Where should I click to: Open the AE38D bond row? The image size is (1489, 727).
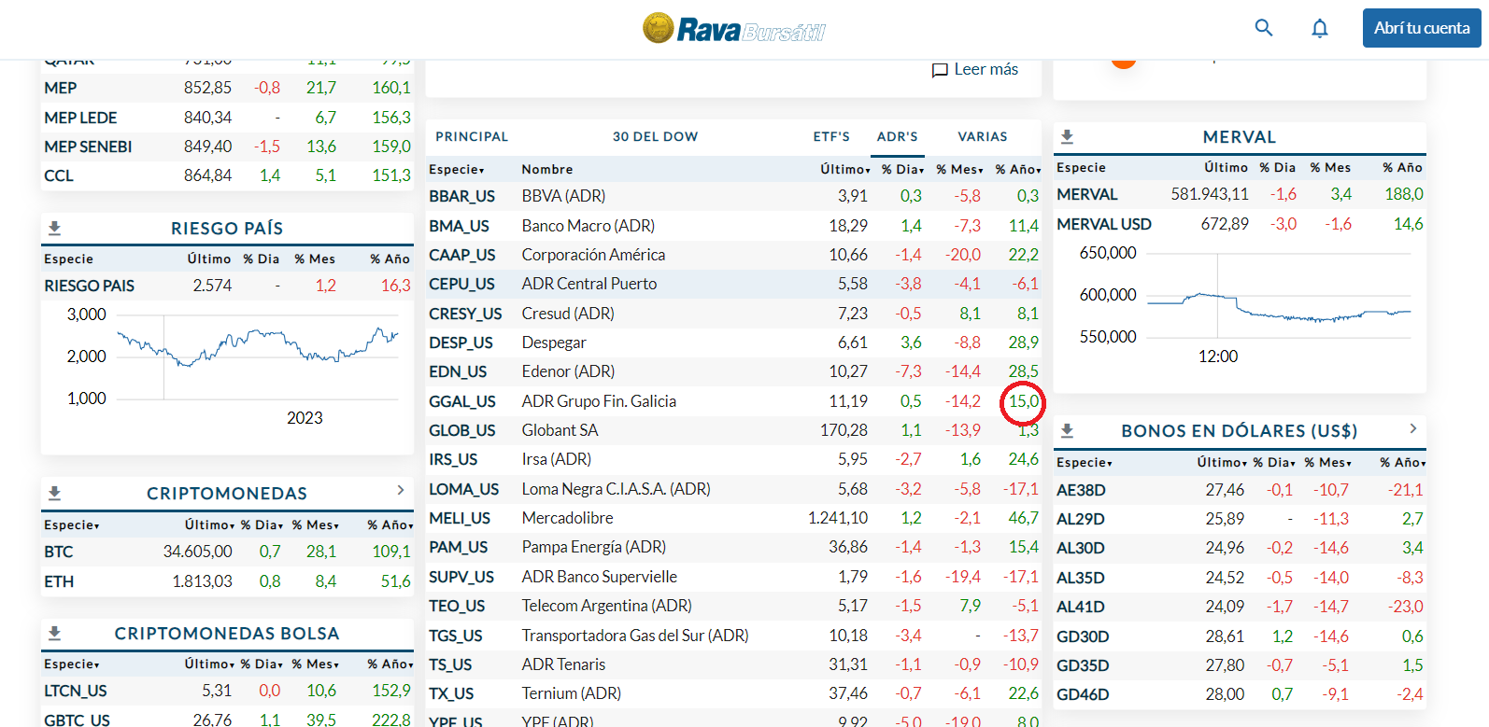(x=1240, y=490)
